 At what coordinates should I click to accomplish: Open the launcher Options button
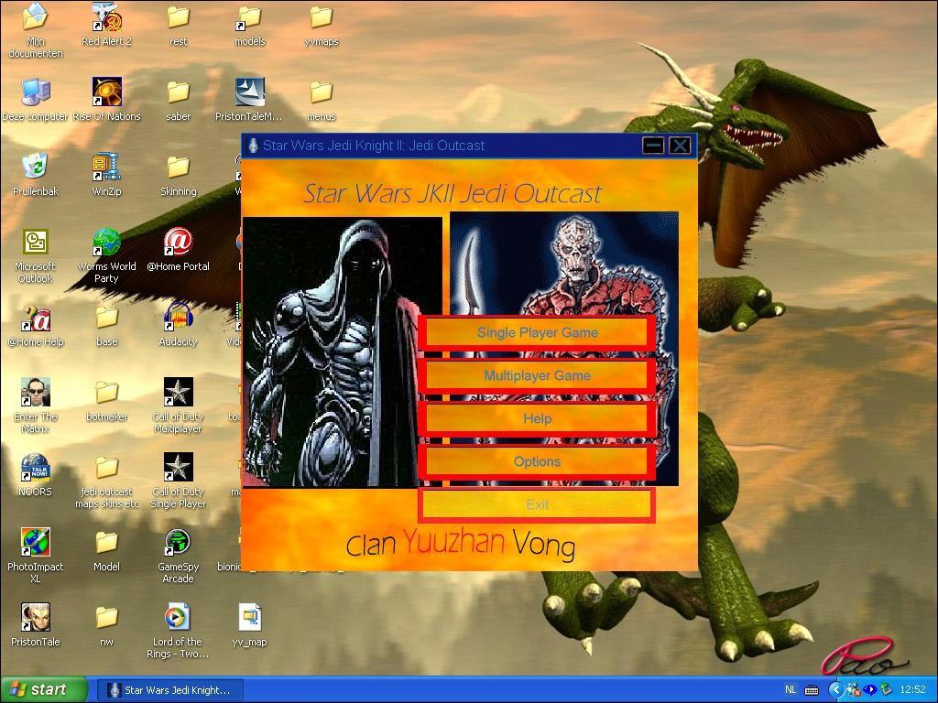click(537, 461)
